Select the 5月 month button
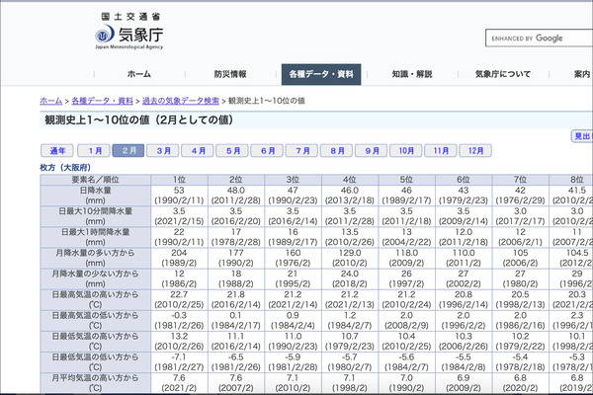The height and width of the screenshot is (395, 593). 233,151
